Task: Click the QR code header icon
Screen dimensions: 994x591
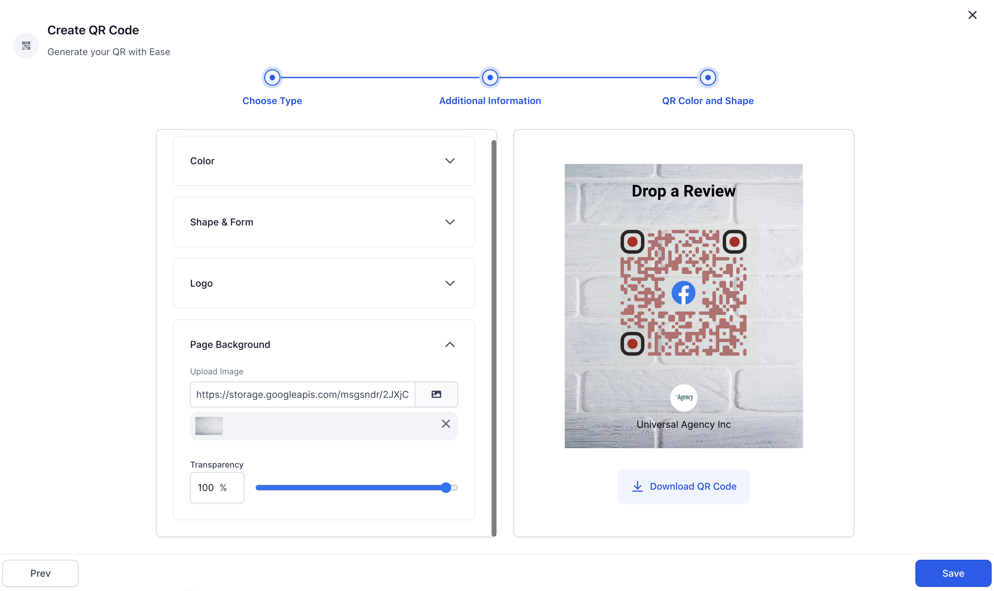Action: (26, 46)
